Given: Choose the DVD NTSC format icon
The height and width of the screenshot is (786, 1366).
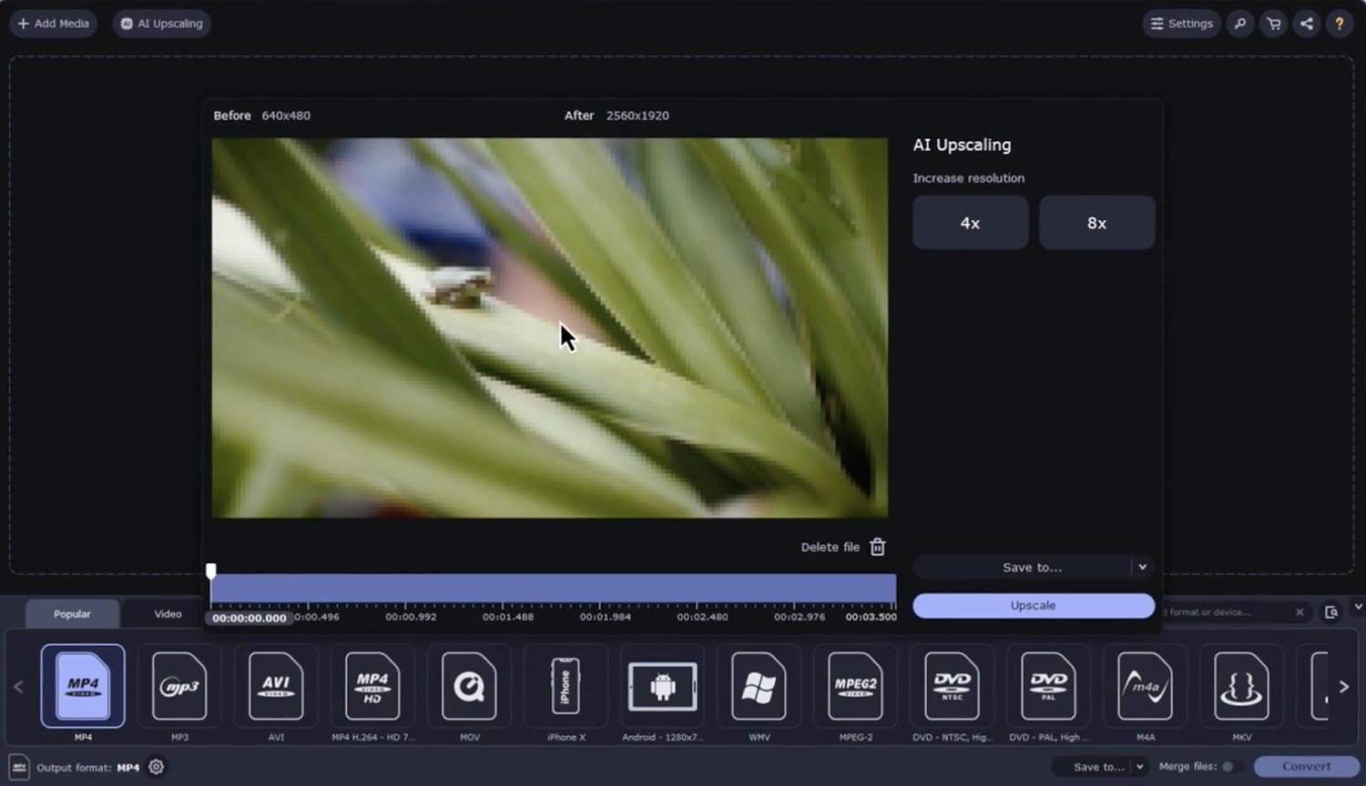Looking at the screenshot, I should pos(952,686).
